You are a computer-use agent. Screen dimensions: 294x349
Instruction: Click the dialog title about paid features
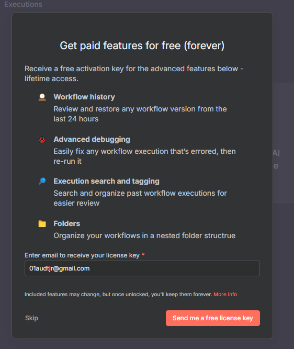click(x=142, y=46)
